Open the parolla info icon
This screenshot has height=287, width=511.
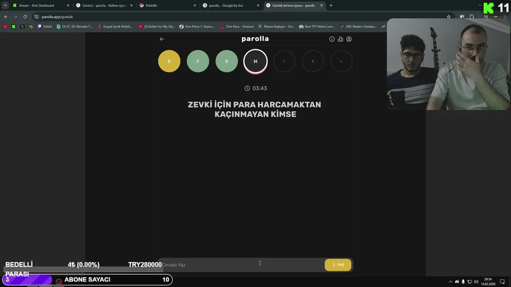tap(332, 39)
